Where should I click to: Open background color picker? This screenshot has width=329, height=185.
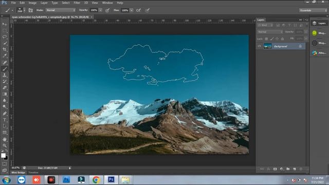click(7, 158)
